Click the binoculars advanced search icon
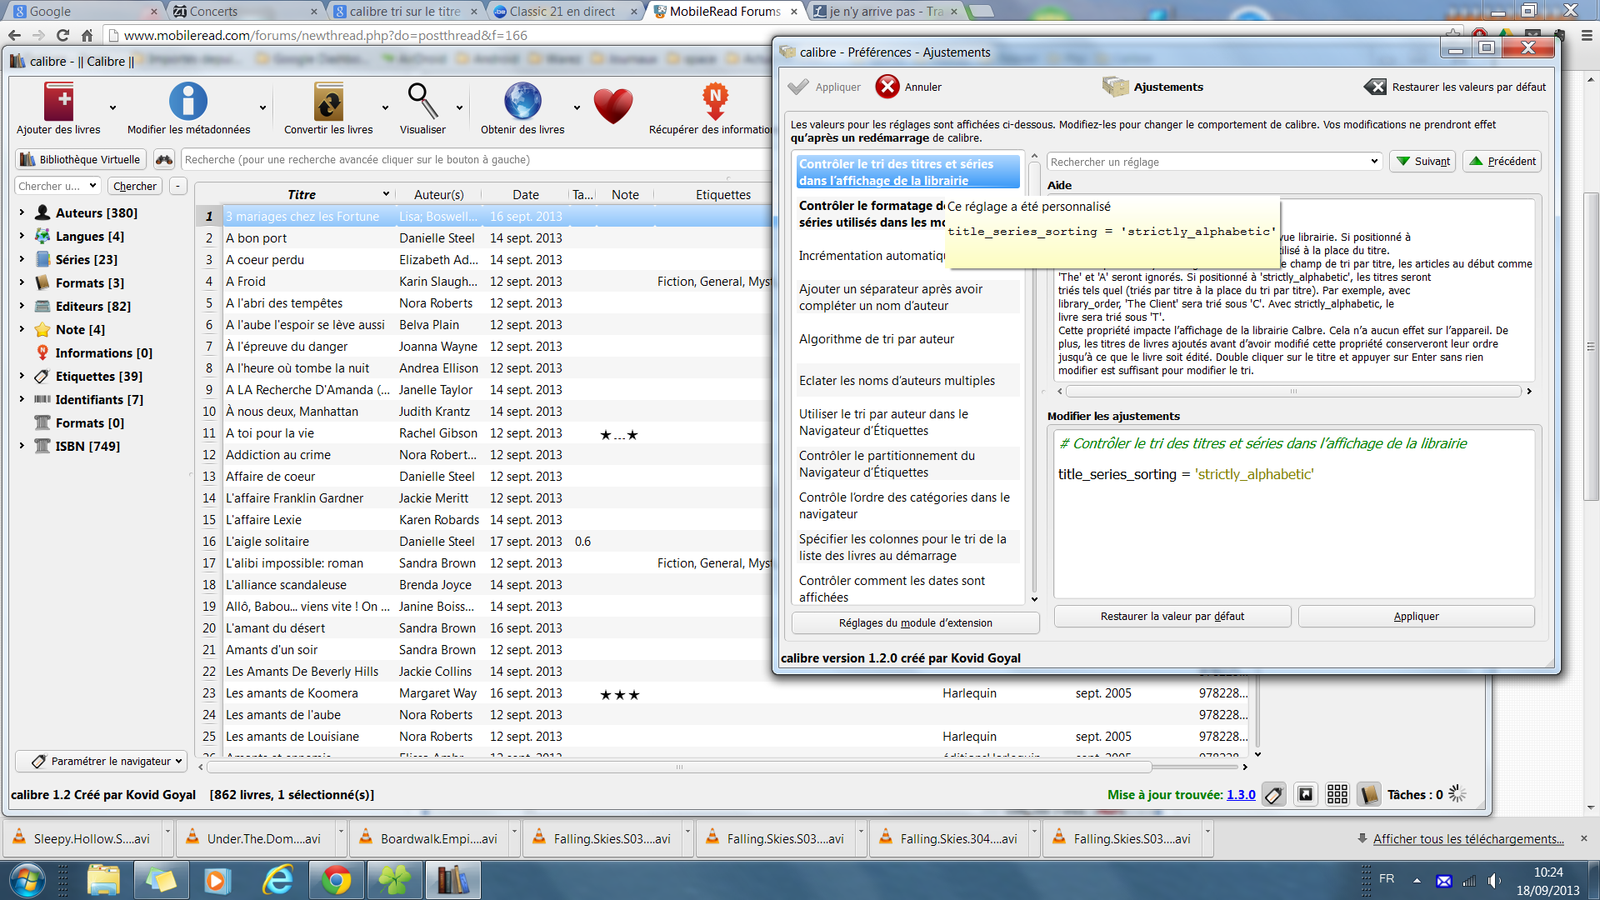Screen dimensions: 1600x900 (x=164, y=160)
